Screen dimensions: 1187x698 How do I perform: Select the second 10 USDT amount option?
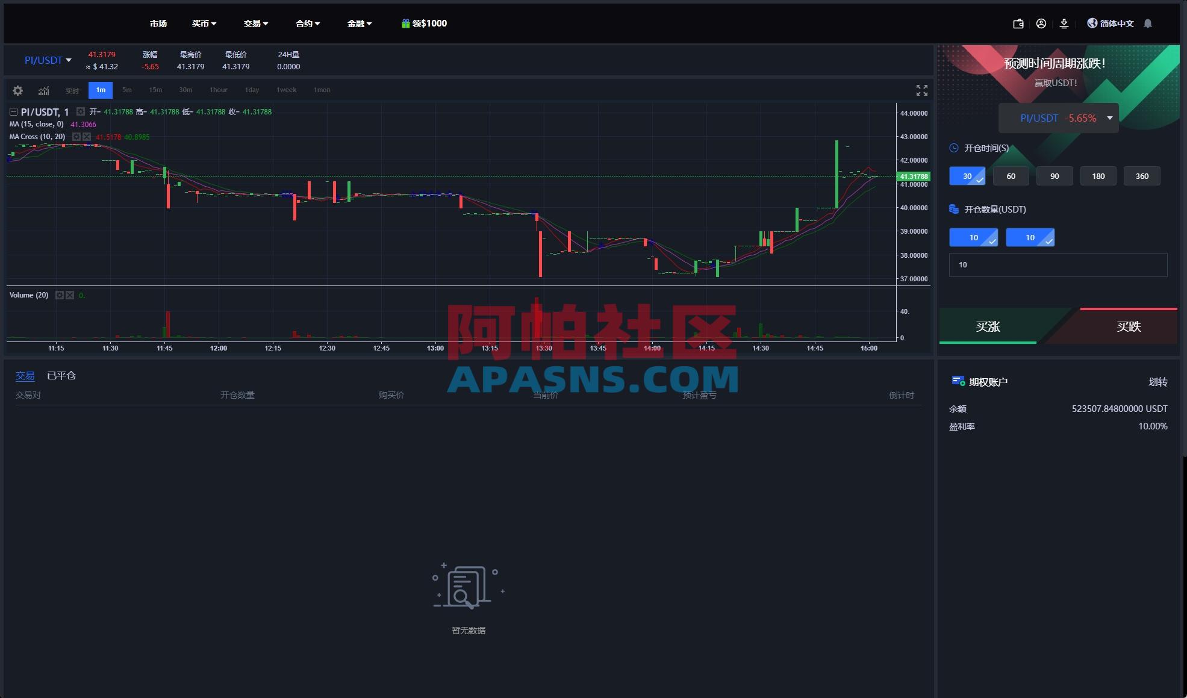[x=1030, y=237]
